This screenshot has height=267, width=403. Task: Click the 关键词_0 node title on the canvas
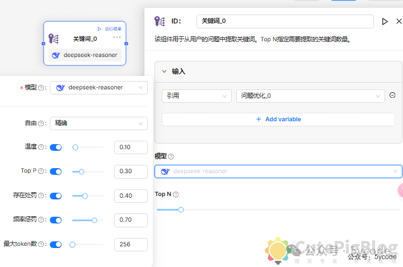click(85, 39)
